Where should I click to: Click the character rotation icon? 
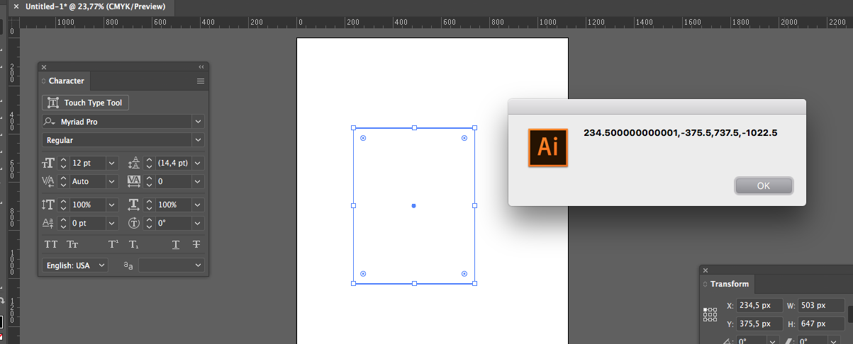pos(135,223)
